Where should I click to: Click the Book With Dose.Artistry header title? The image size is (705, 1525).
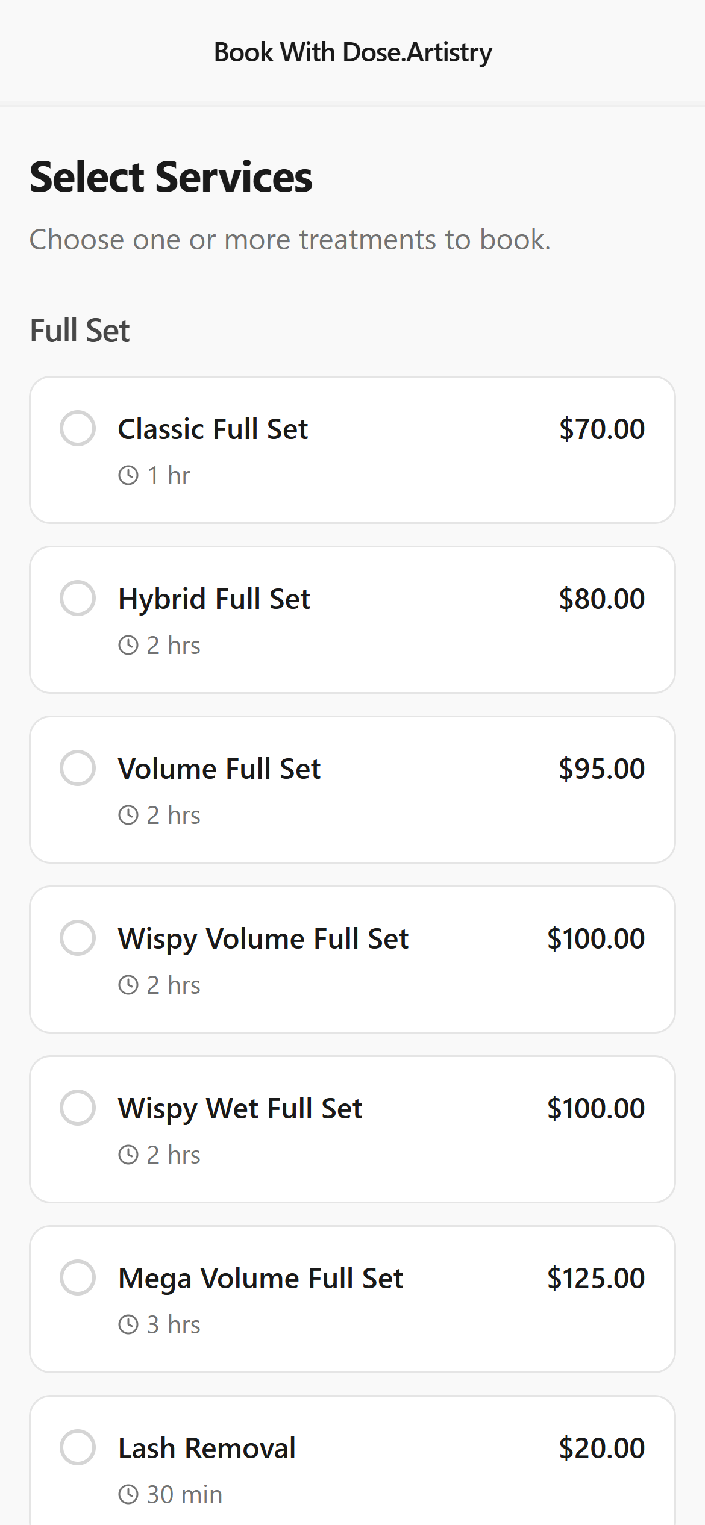click(352, 52)
